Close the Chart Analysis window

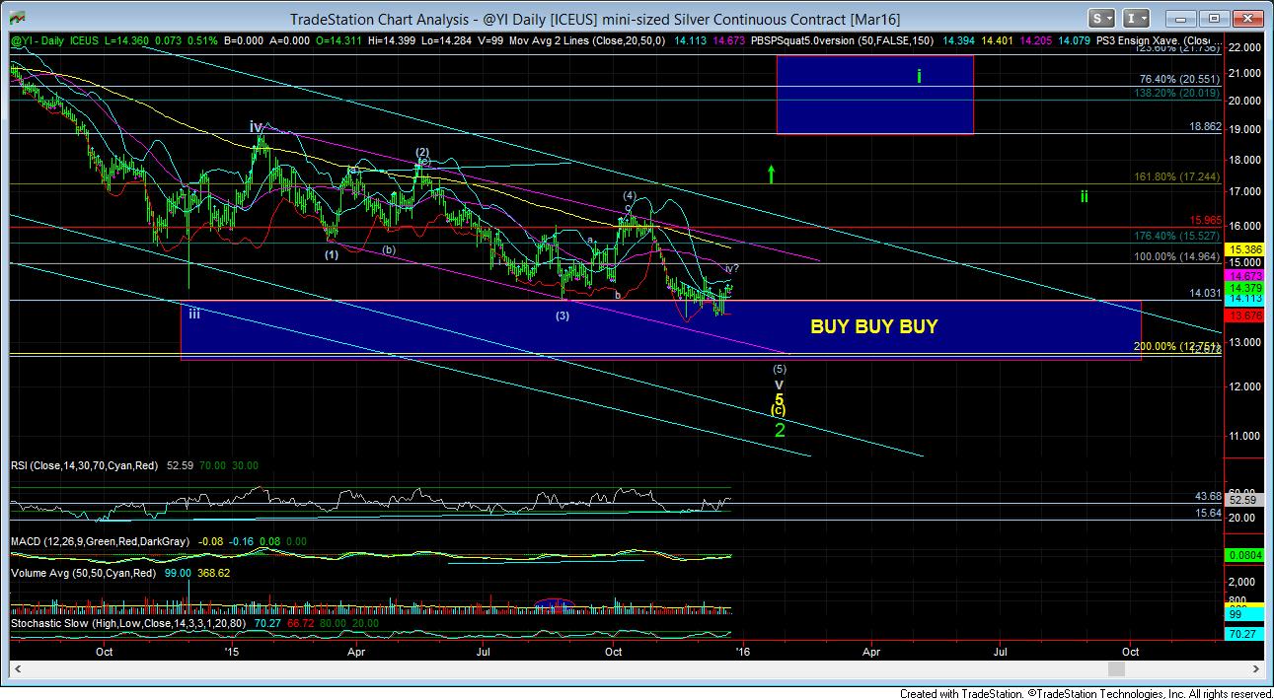coord(1247,19)
